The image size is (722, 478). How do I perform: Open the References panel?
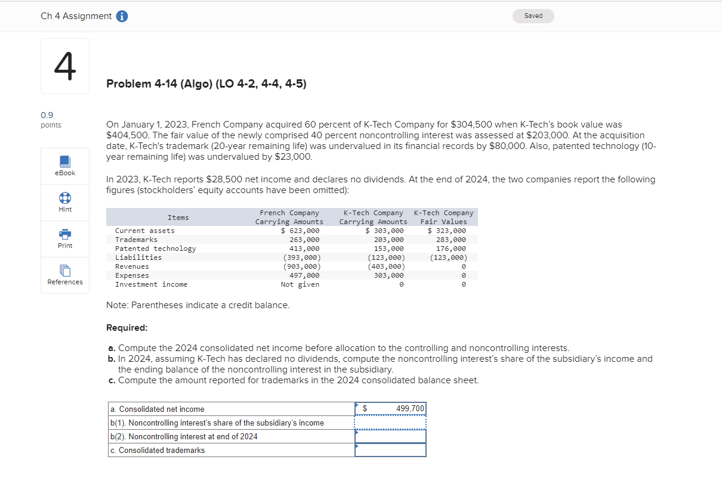pos(65,274)
